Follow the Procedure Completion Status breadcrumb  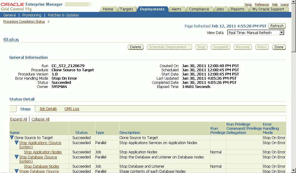[x=24, y=21]
